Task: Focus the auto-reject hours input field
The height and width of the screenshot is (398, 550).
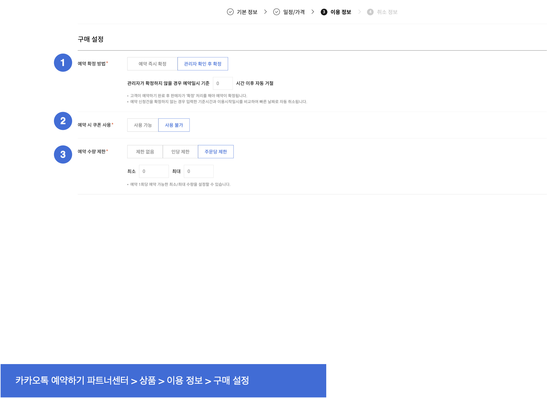Action: (x=223, y=83)
